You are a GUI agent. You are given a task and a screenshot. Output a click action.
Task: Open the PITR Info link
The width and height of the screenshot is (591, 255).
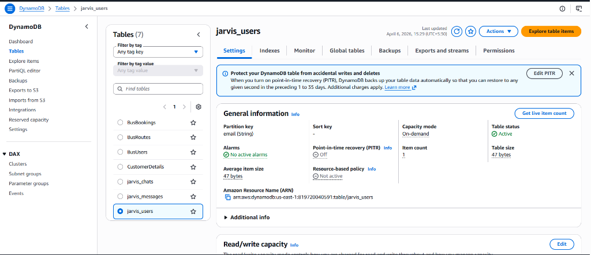pyautogui.click(x=388, y=148)
